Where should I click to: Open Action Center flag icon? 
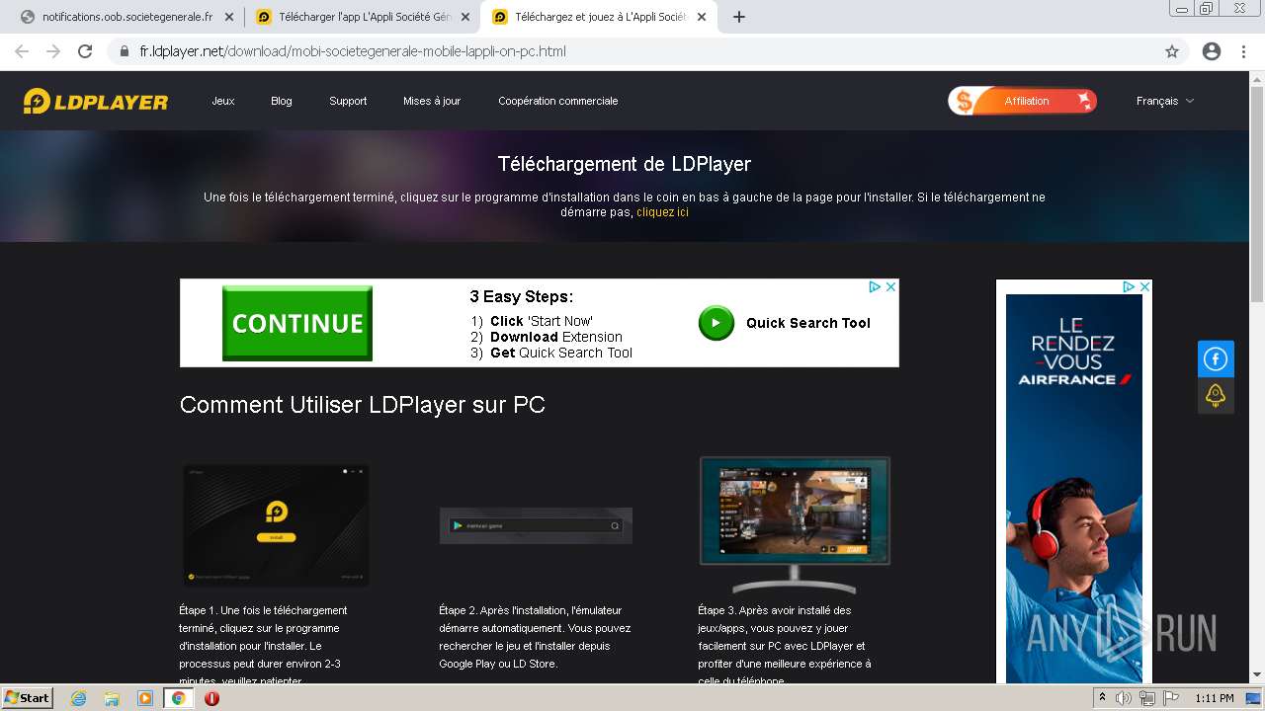[x=1171, y=698]
